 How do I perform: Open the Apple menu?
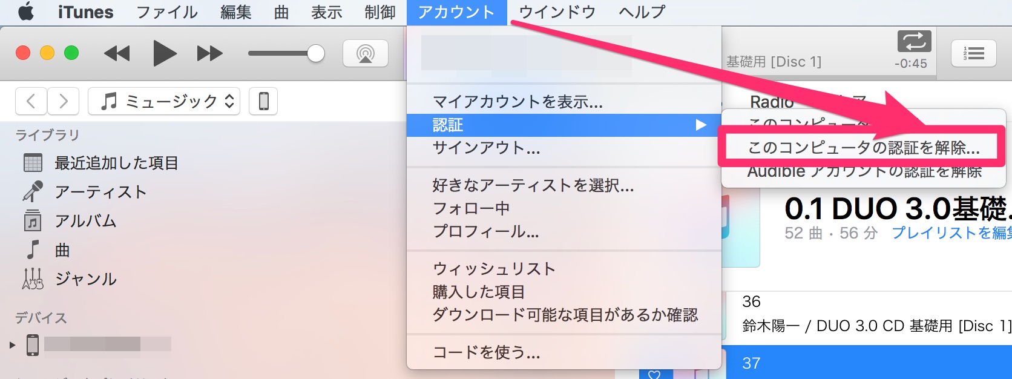(x=25, y=12)
